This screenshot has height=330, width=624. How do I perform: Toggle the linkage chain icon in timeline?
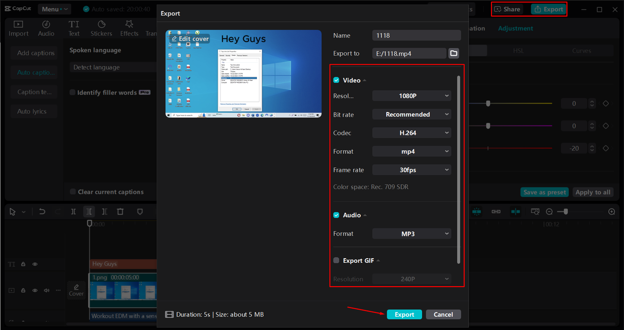(x=496, y=212)
